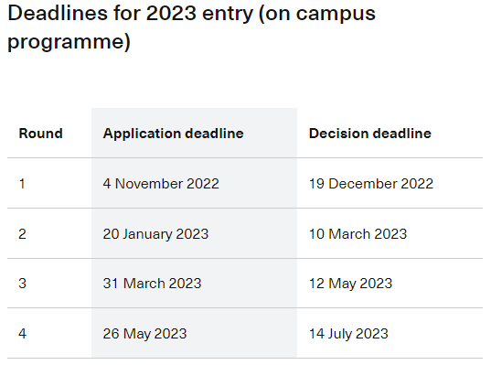Click the 20 January 2023 date
491x365 pixels.
point(155,234)
